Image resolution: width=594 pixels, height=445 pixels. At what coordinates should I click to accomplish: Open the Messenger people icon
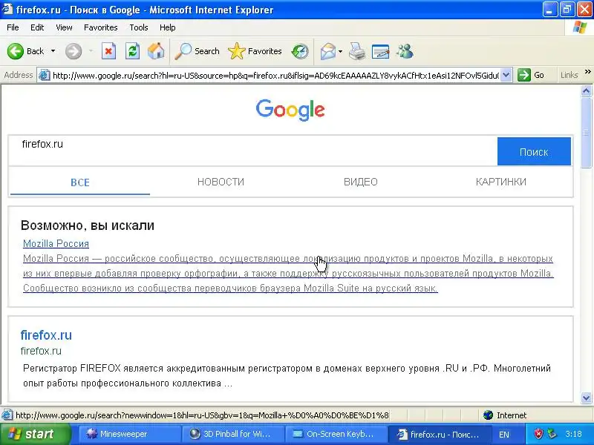click(x=405, y=51)
